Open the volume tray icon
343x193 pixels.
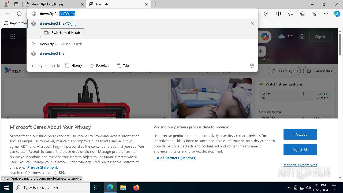308,188
